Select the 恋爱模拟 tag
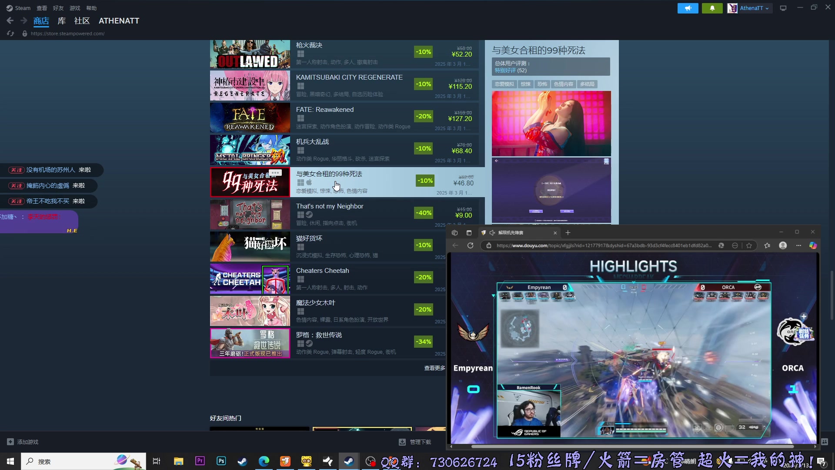Image resolution: width=835 pixels, height=470 pixels. (x=504, y=84)
